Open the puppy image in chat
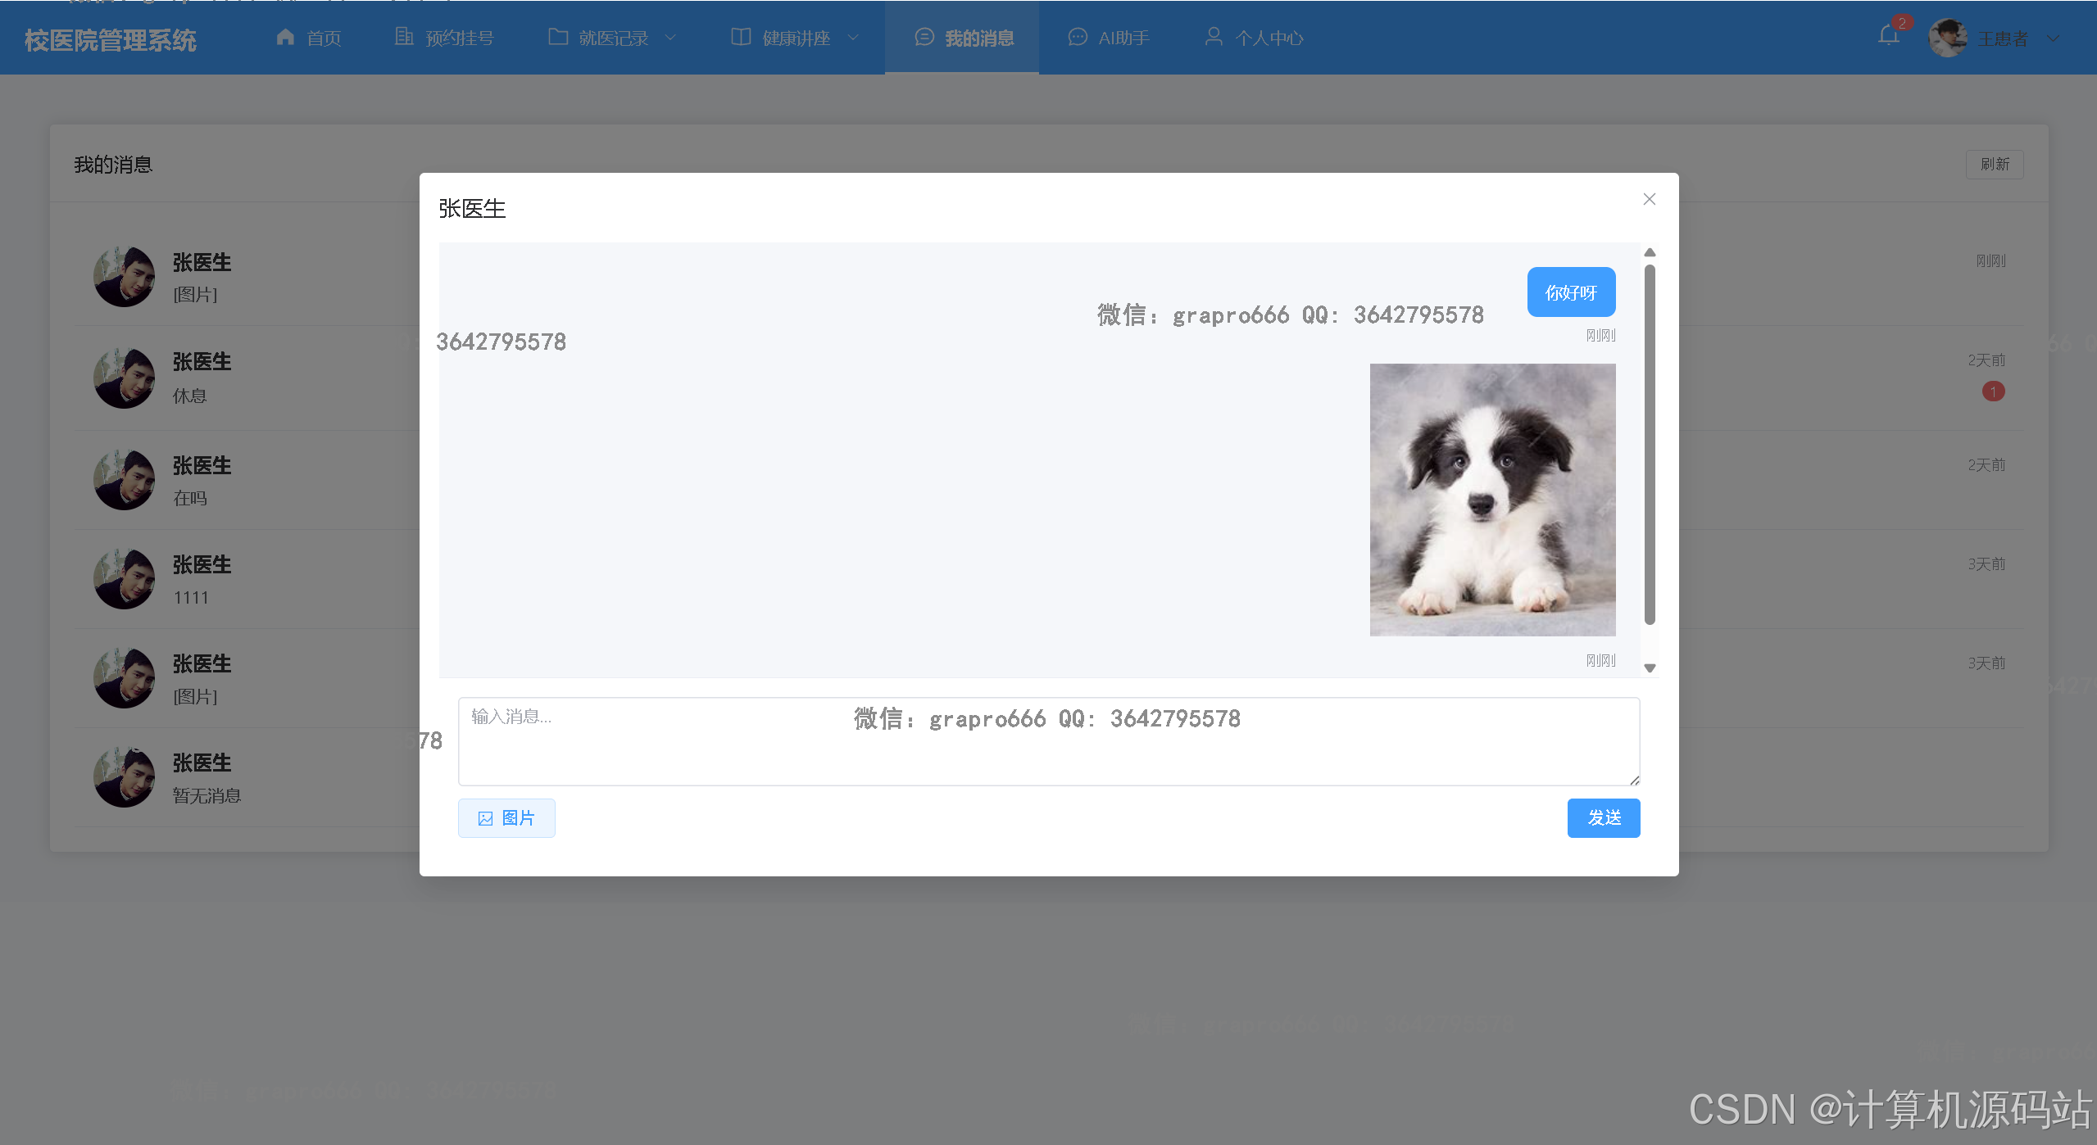Screen dimensions: 2097x1145 coord(1493,500)
